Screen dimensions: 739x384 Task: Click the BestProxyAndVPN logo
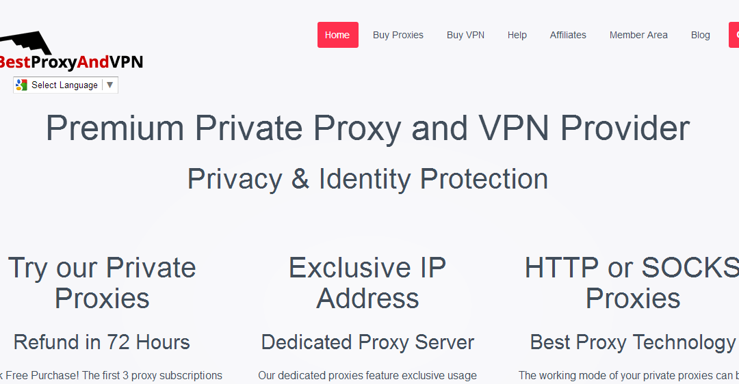70,51
